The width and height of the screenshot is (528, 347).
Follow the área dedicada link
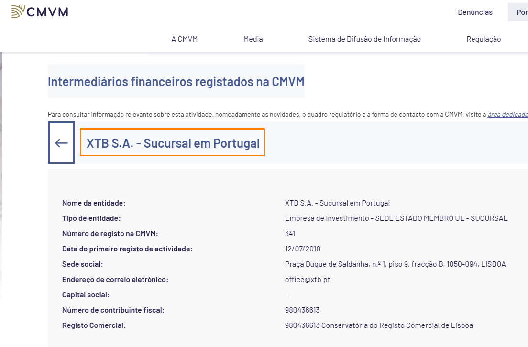(x=507, y=114)
